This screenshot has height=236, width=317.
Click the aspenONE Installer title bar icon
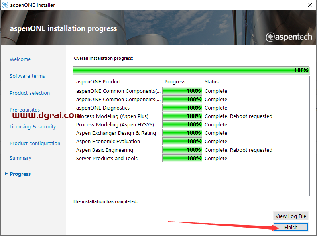pos(5,5)
